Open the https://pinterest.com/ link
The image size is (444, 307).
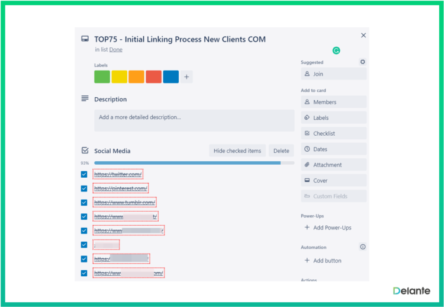click(121, 188)
